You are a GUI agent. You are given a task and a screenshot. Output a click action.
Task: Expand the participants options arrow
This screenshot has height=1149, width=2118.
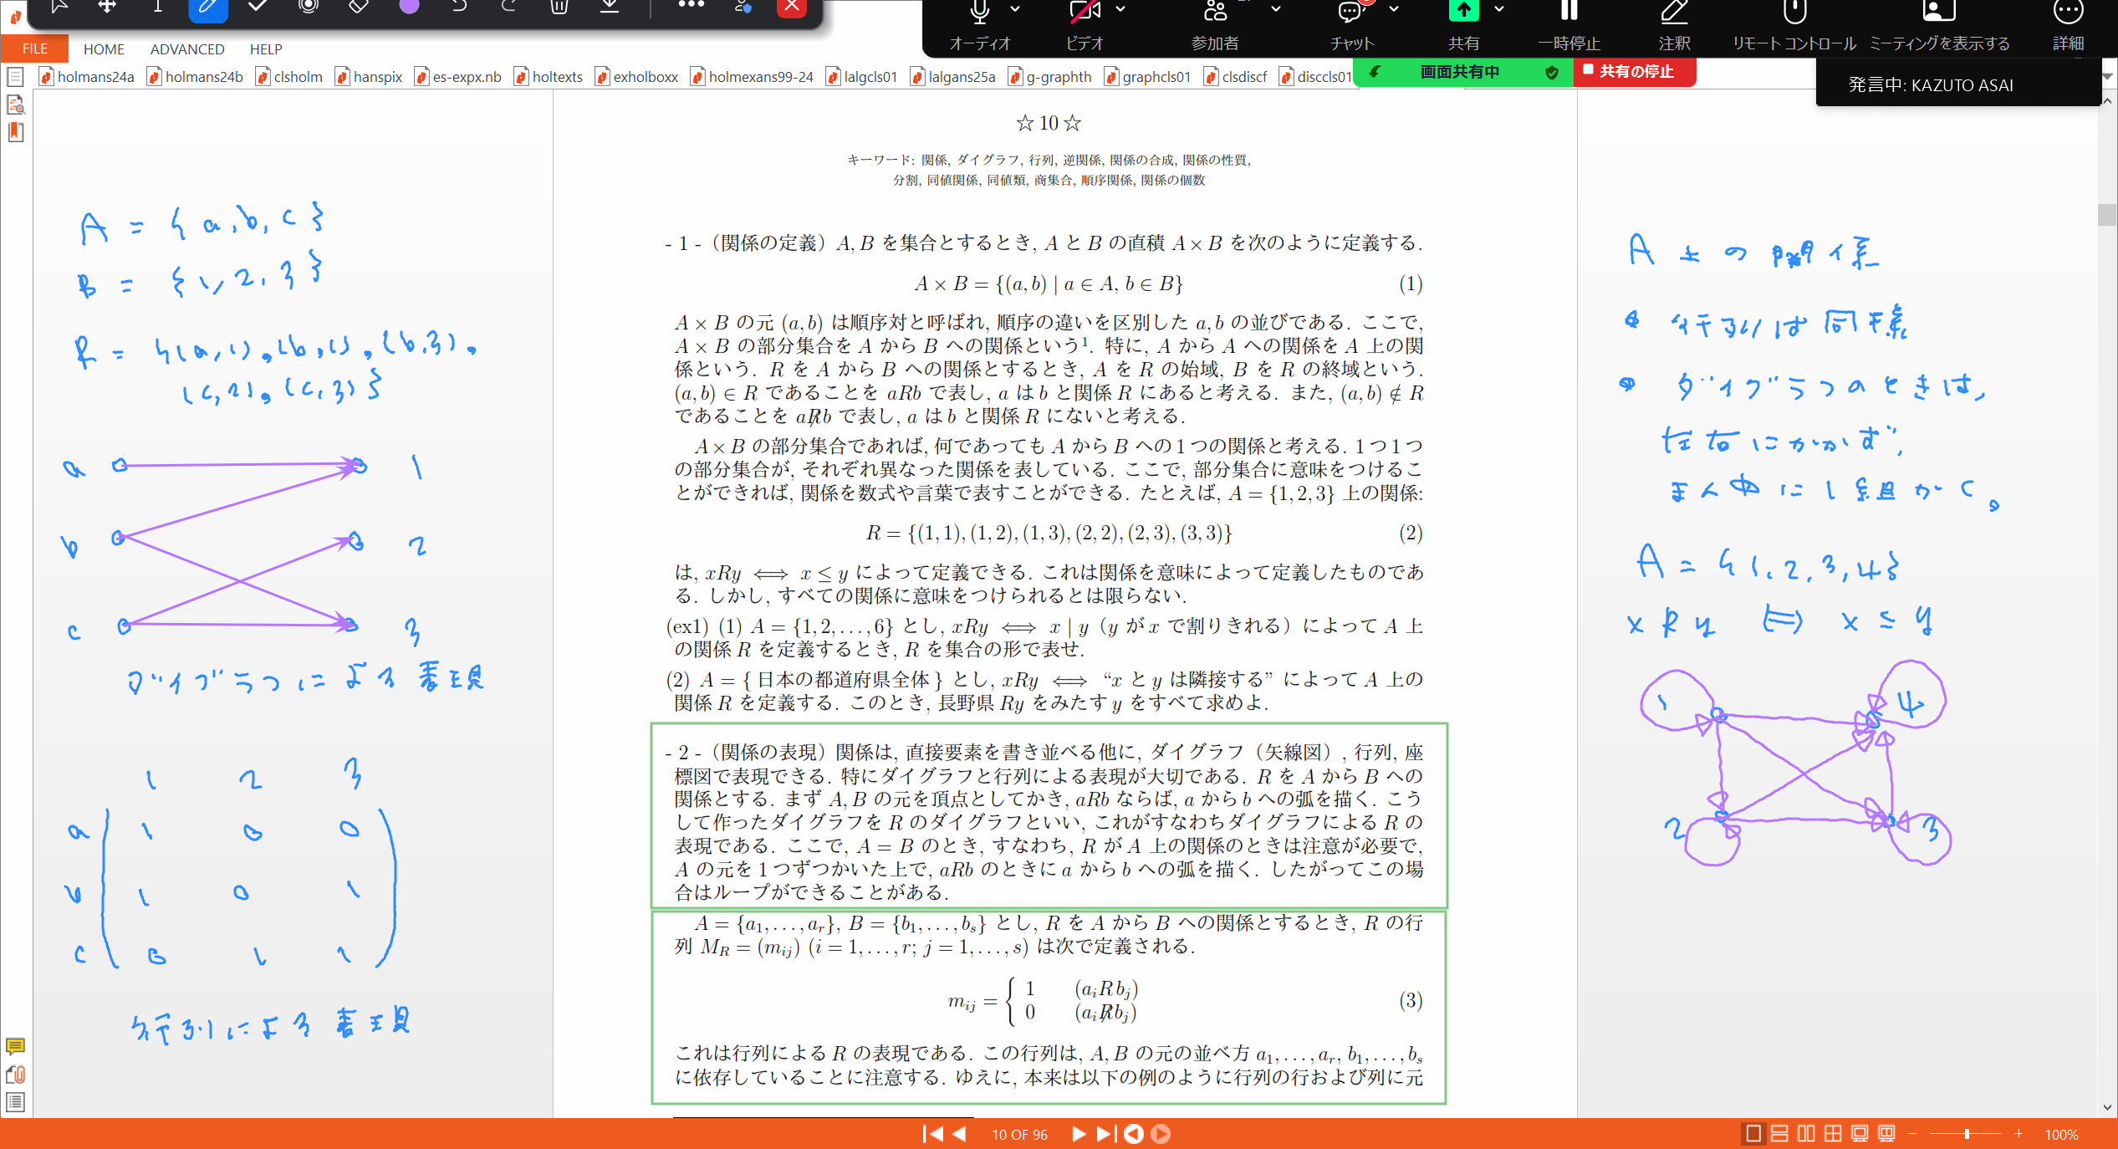[x=1276, y=9]
